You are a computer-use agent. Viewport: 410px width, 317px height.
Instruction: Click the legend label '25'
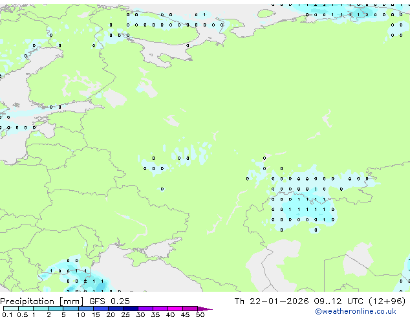pos(125,314)
